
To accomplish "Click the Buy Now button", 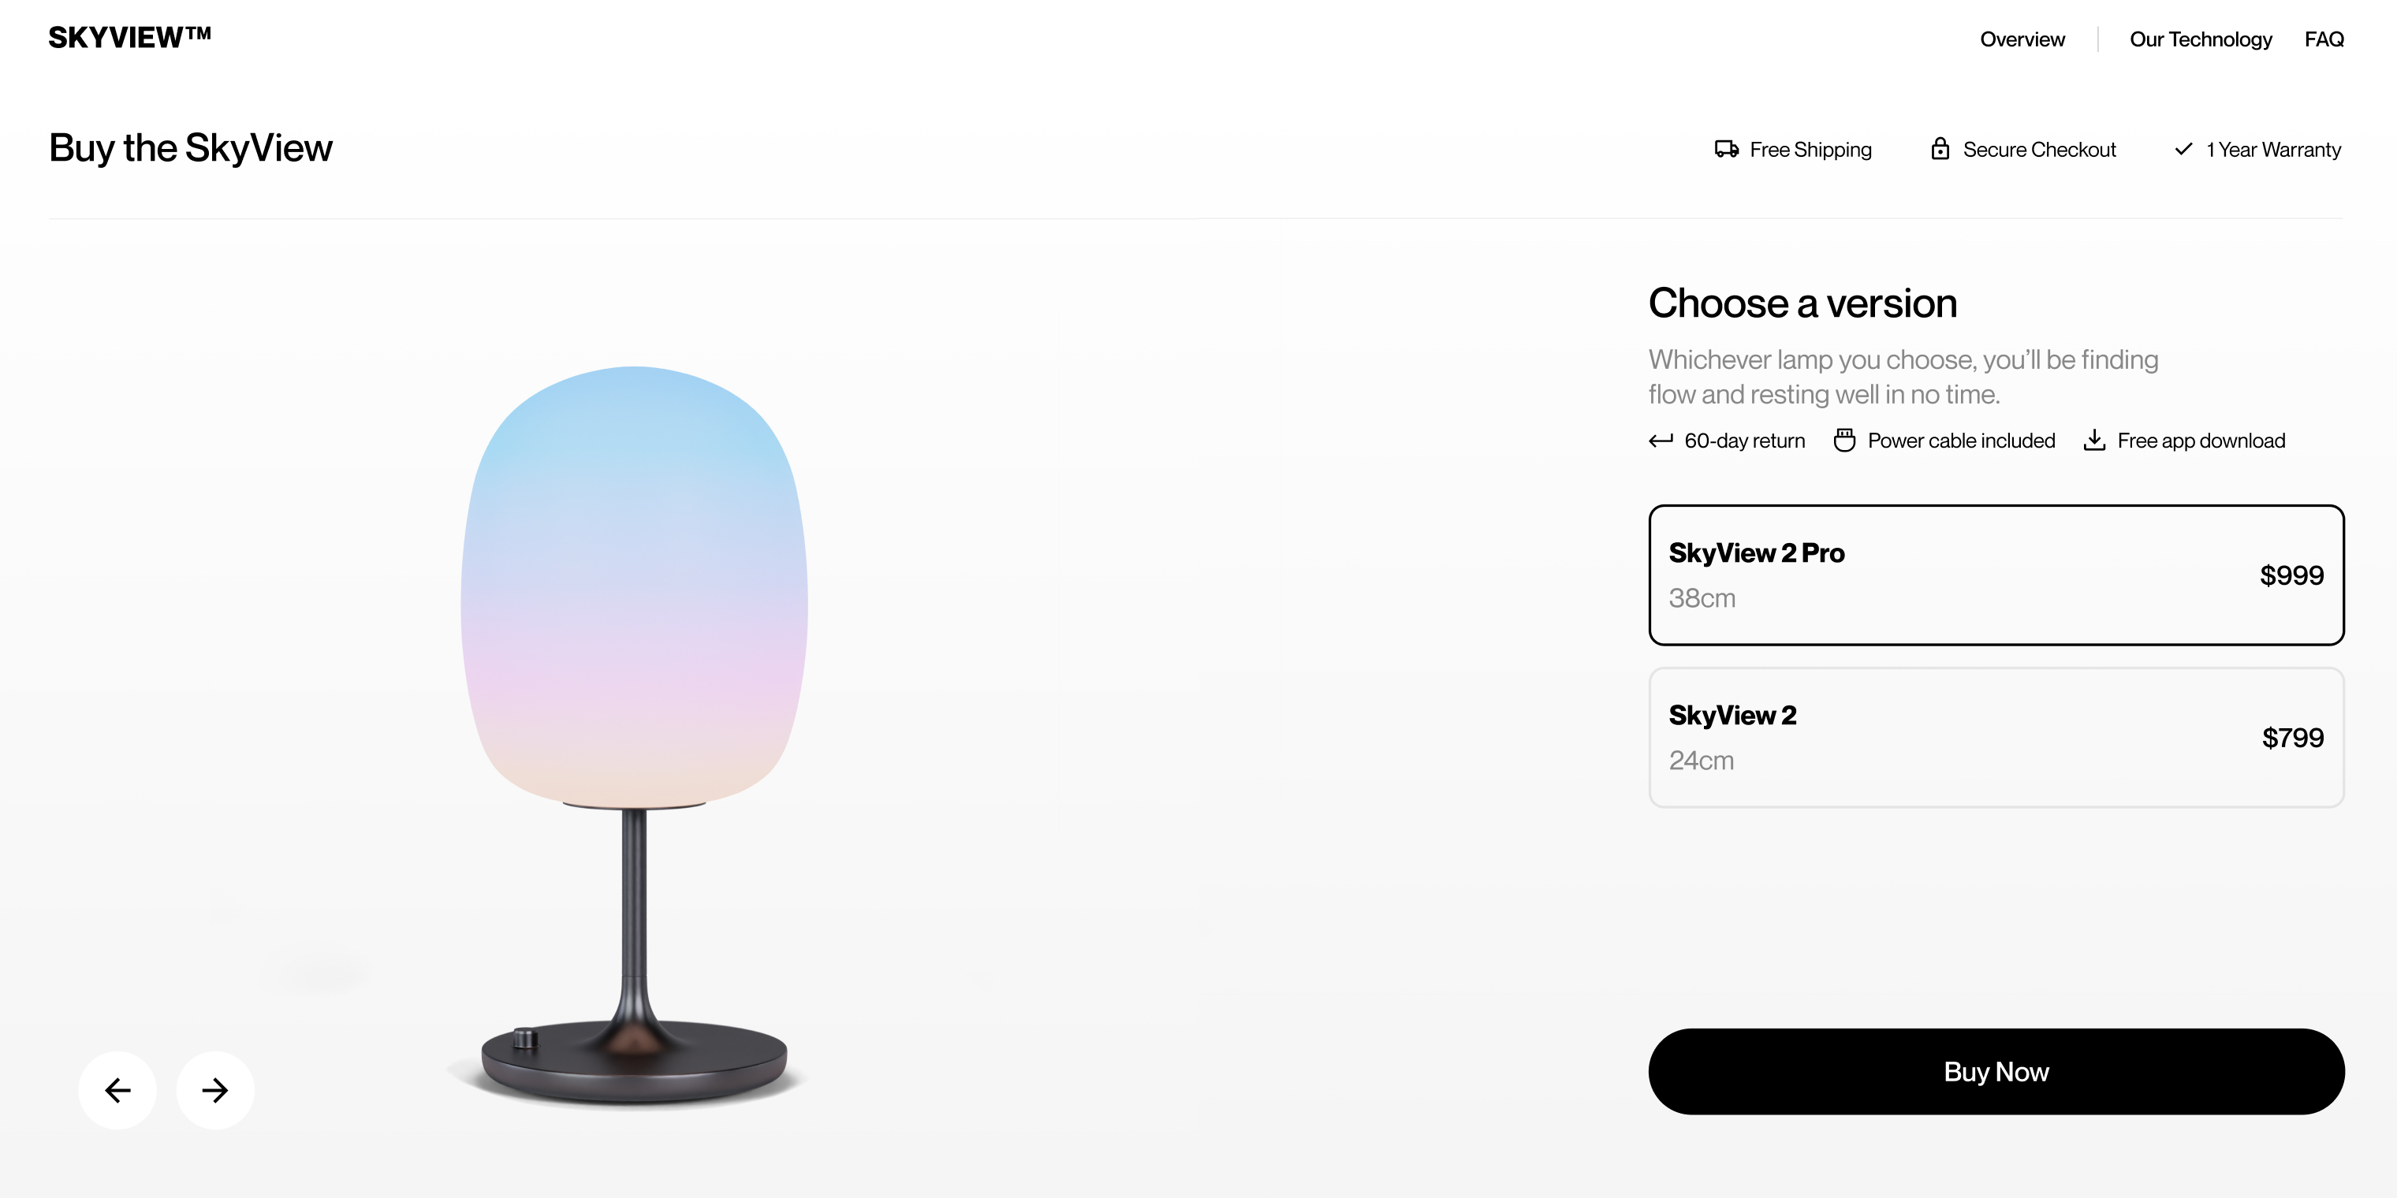I will [1996, 1072].
